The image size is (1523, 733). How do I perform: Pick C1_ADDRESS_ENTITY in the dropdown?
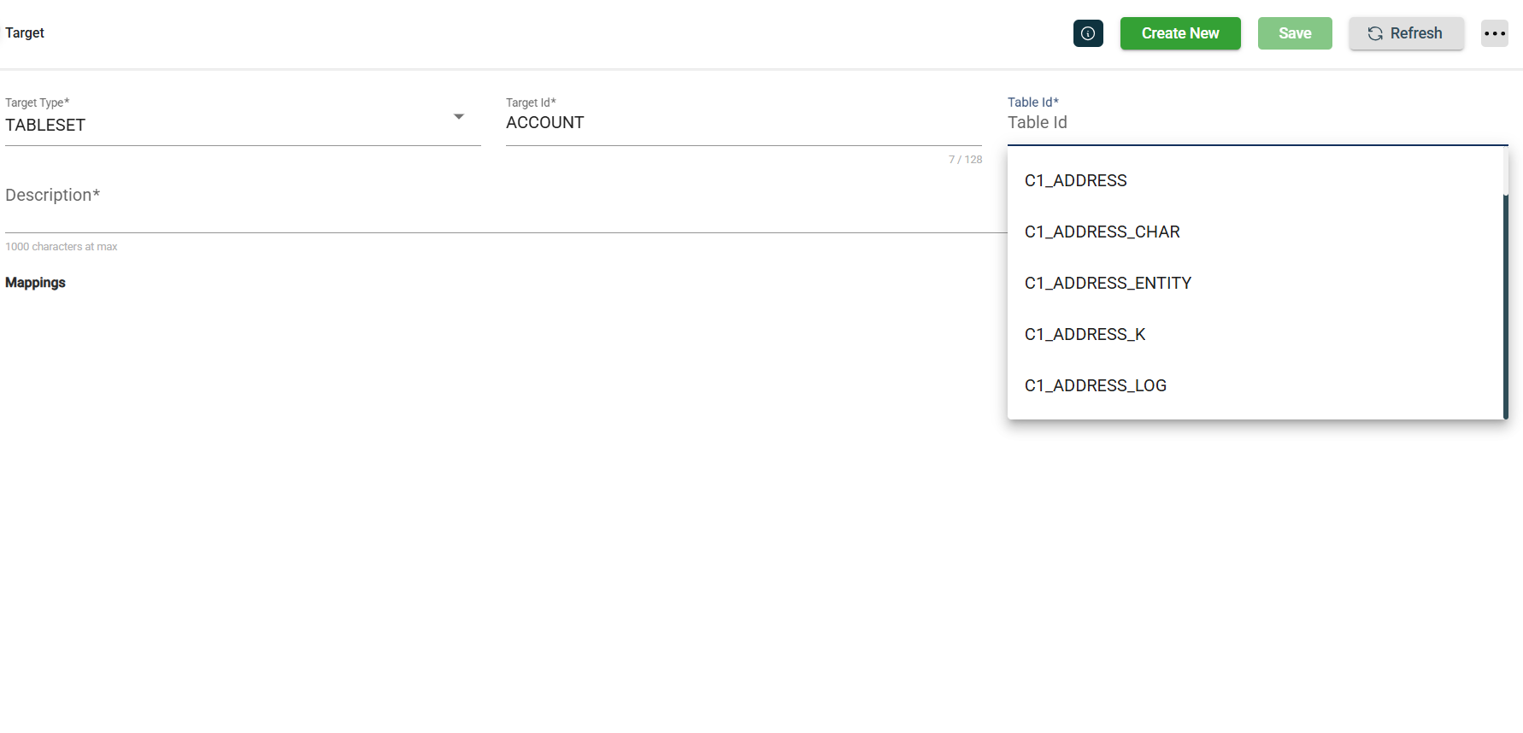tap(1108, 283)
